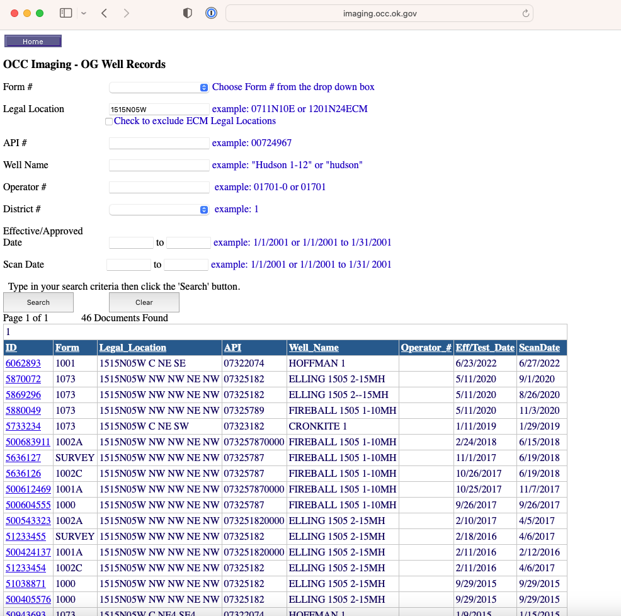Click the Clear button
Viewport: 621px width, 616px height.
pos(144,302)
